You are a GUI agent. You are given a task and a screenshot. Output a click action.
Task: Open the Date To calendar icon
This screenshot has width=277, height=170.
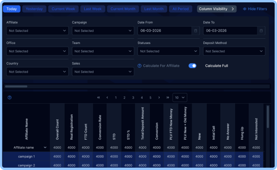click(x=261, y=31)
